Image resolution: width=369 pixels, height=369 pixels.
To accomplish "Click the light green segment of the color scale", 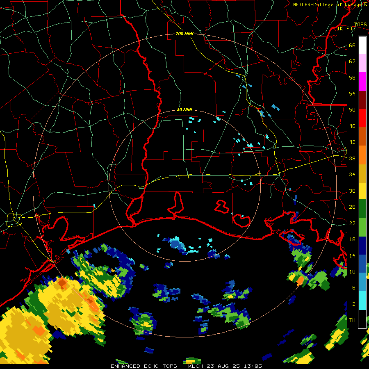I will [x=362, y=227].
